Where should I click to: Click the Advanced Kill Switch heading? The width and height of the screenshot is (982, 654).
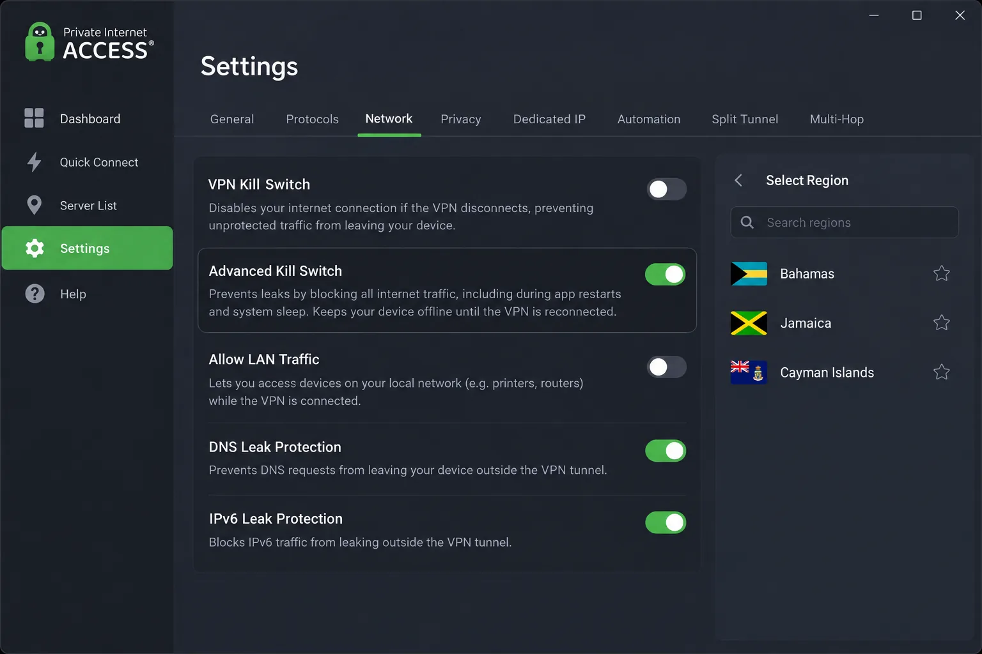(275, 271)
